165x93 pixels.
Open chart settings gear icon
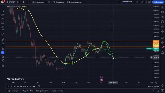(x=142, y=2)
